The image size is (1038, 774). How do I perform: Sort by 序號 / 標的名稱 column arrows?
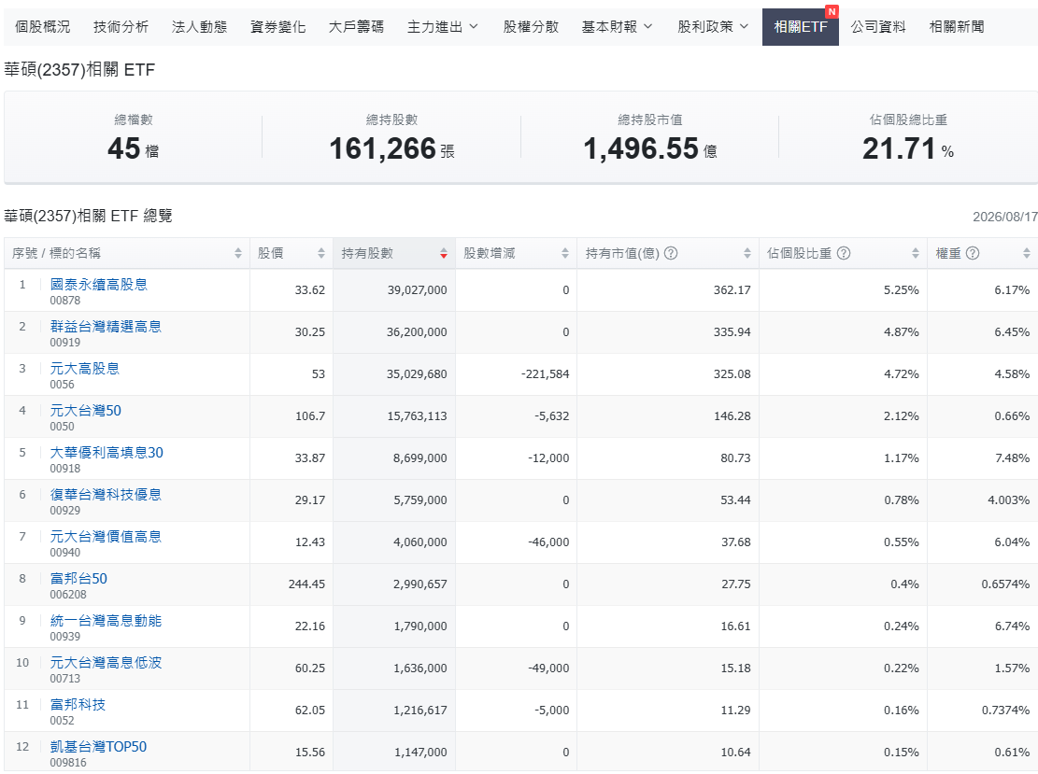(237, 253)
